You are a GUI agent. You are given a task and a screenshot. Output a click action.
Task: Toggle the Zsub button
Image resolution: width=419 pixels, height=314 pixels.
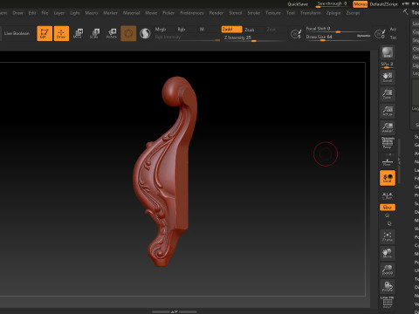tap(250, 30)
